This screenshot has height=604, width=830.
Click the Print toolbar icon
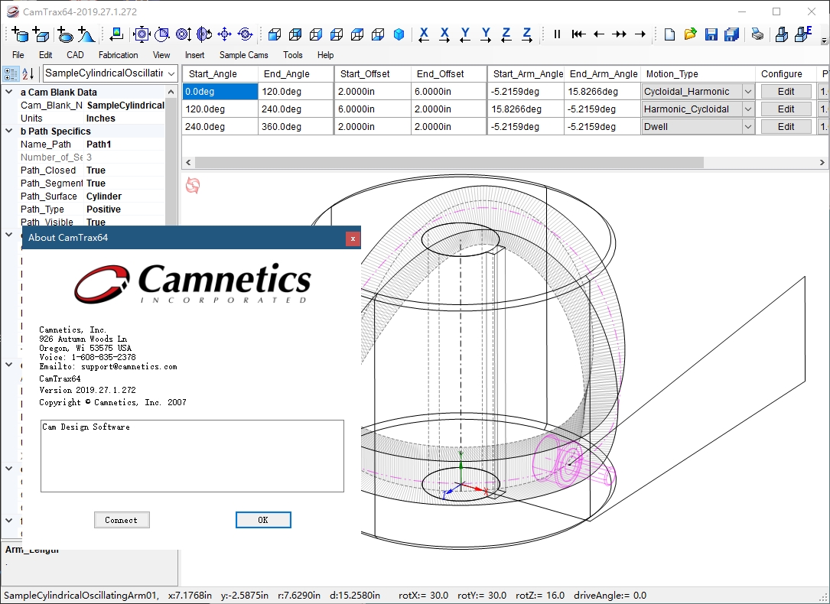pos(757,34)
